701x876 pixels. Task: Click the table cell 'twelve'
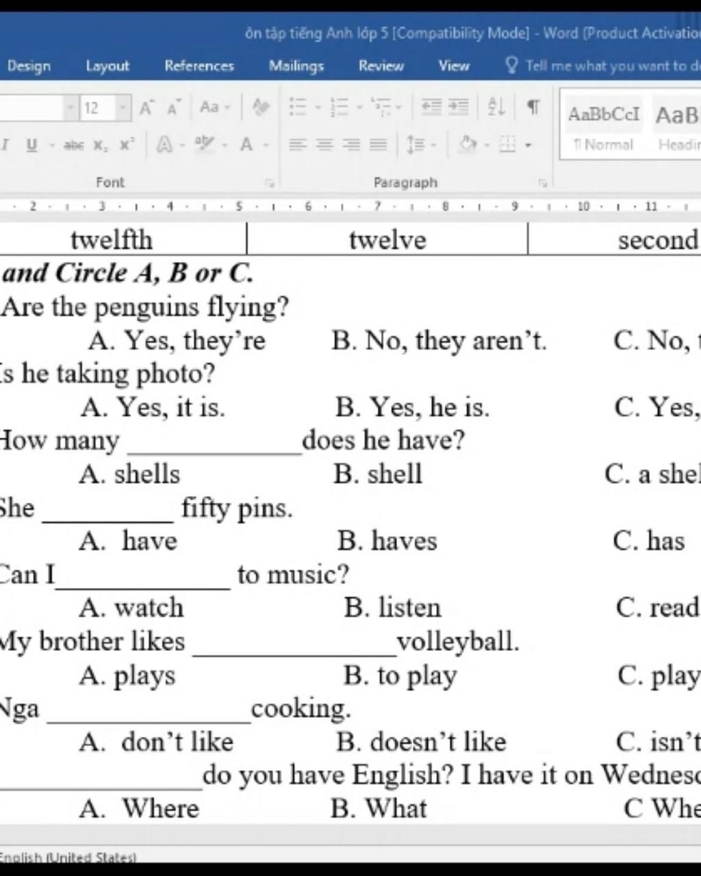[x=387, y=240]
